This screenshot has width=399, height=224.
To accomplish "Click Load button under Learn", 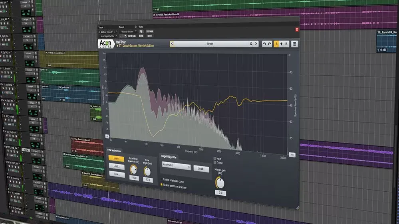I will [117, 166].
